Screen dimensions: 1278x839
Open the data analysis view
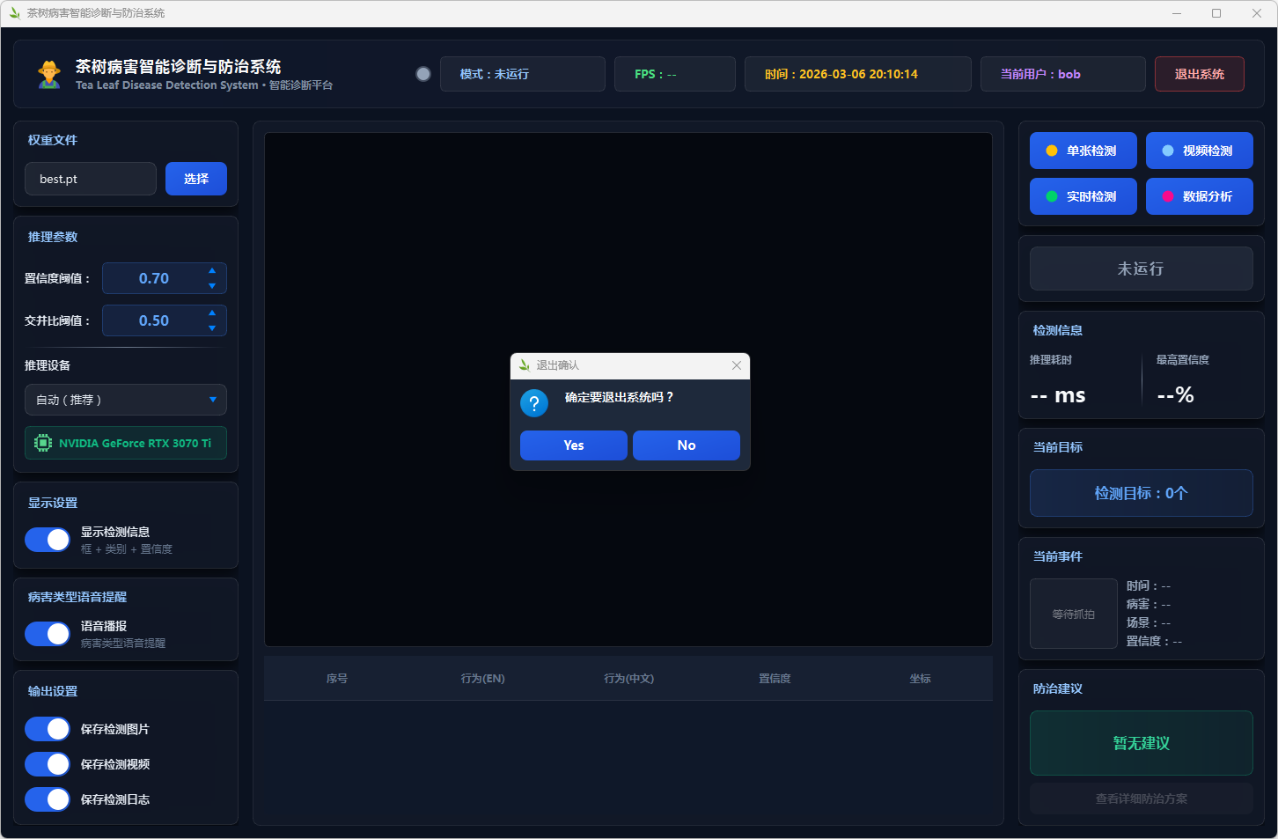coord(1199,196)
